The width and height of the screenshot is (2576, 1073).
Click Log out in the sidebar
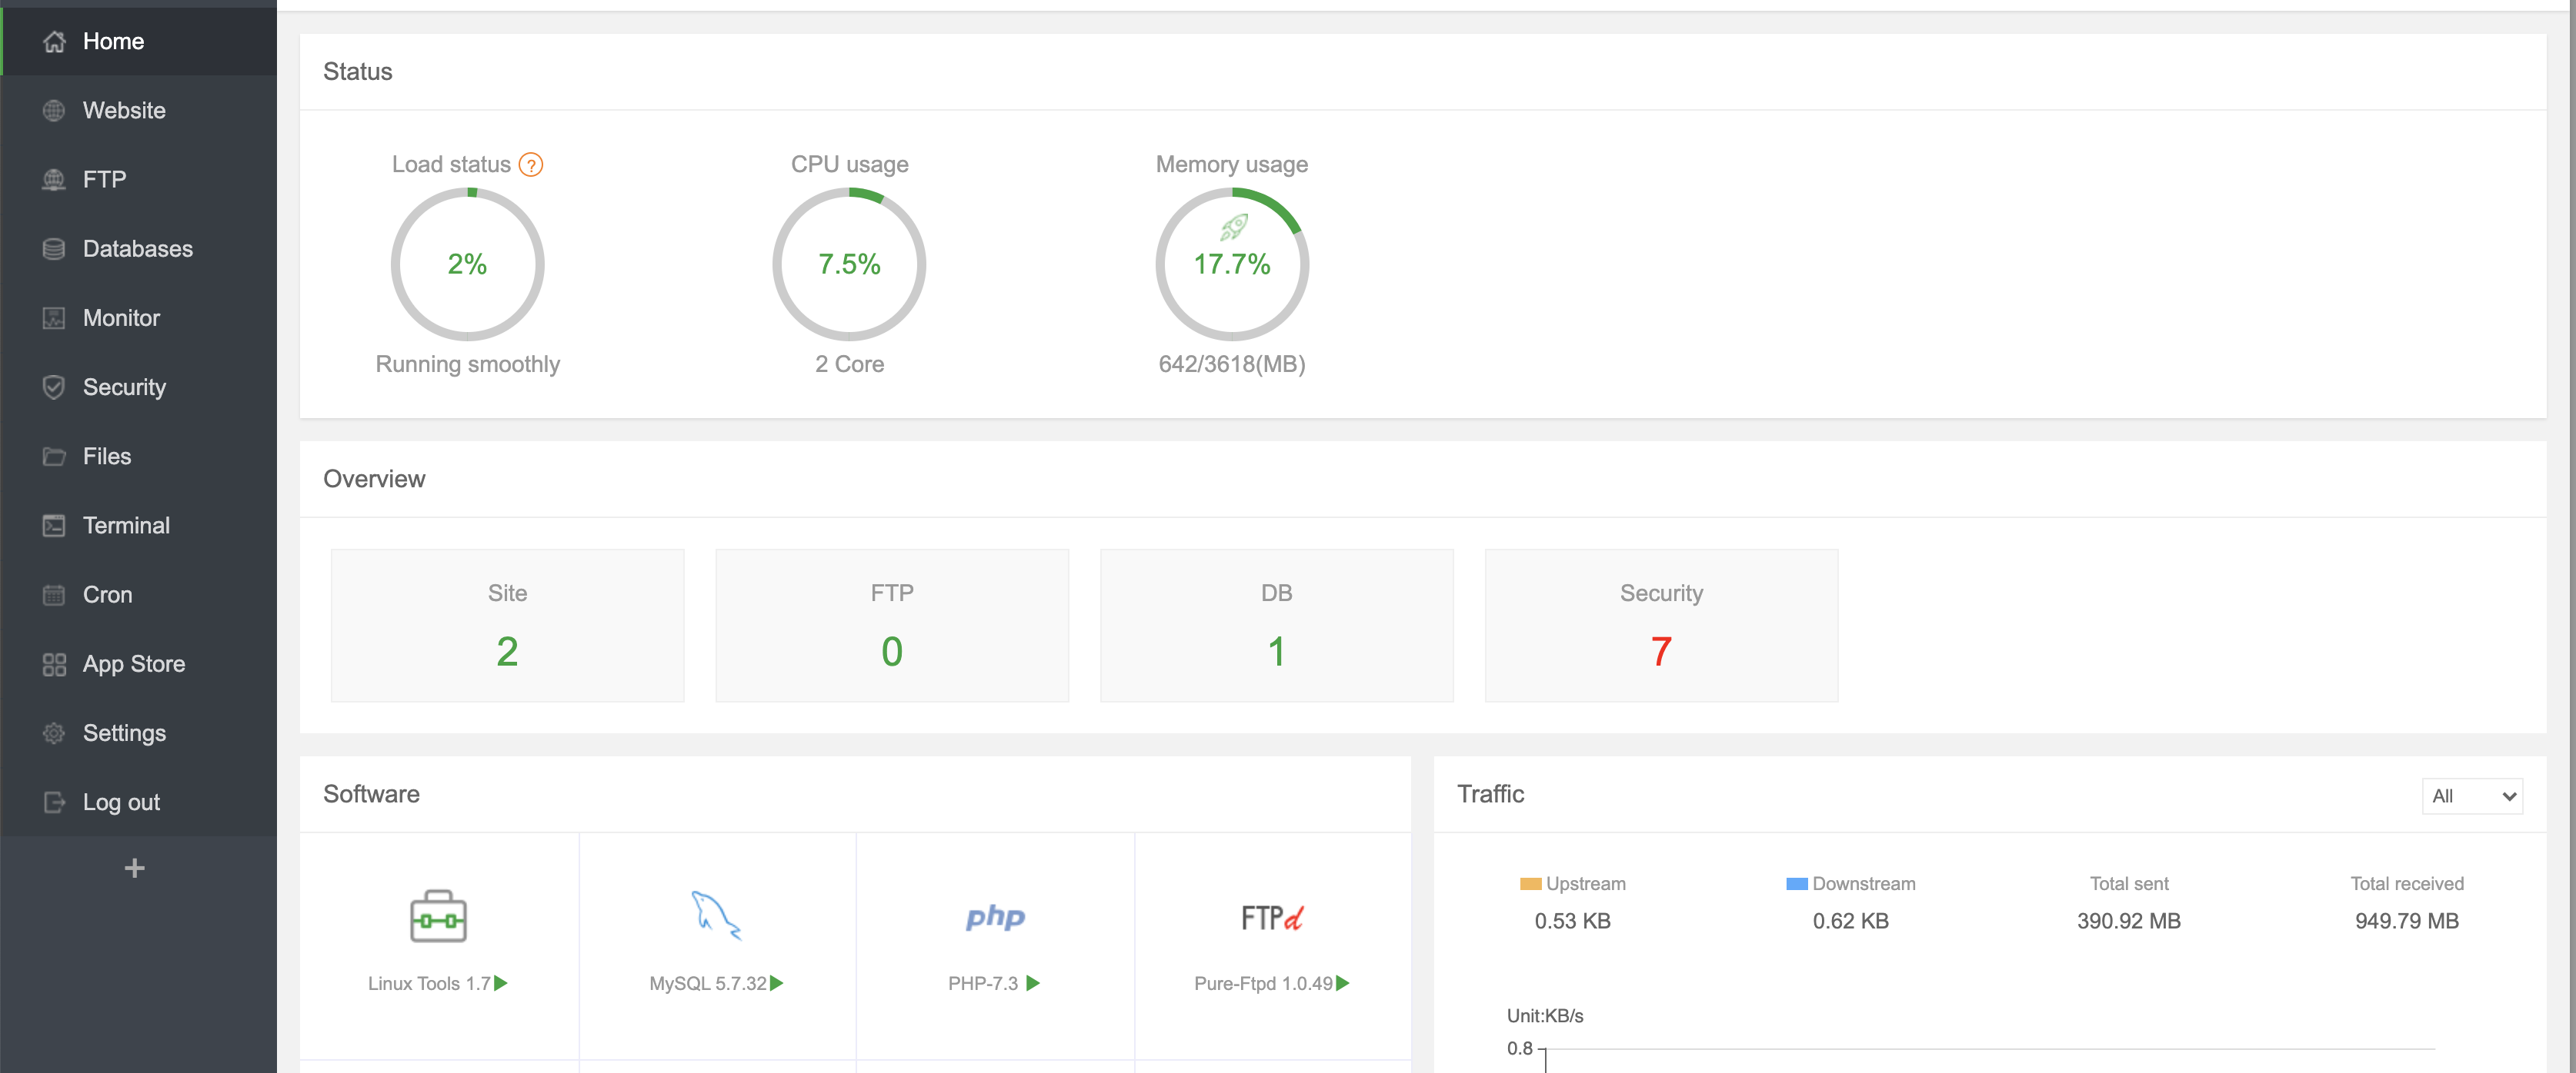(x=121, y=802)
